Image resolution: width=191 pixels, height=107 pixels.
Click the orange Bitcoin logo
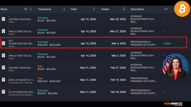click(x=182, y=9)
